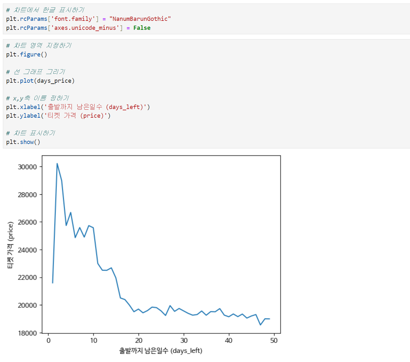Click the font.family rcParams code line
This screenshot has height=362, width=410.
88,19
